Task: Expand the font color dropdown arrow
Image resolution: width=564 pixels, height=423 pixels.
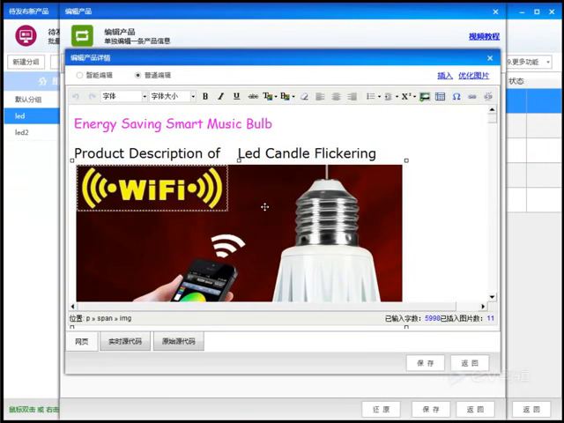Action: (276, 96)
